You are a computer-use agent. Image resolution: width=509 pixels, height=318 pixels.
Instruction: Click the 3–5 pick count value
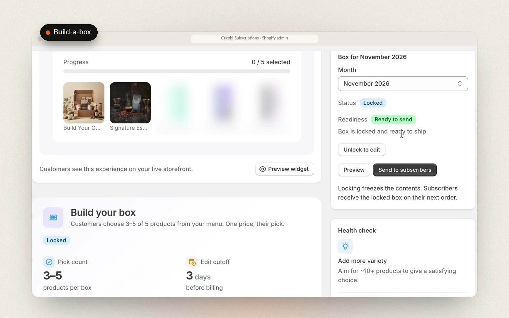pyautogui.click(x=52, y=275)
